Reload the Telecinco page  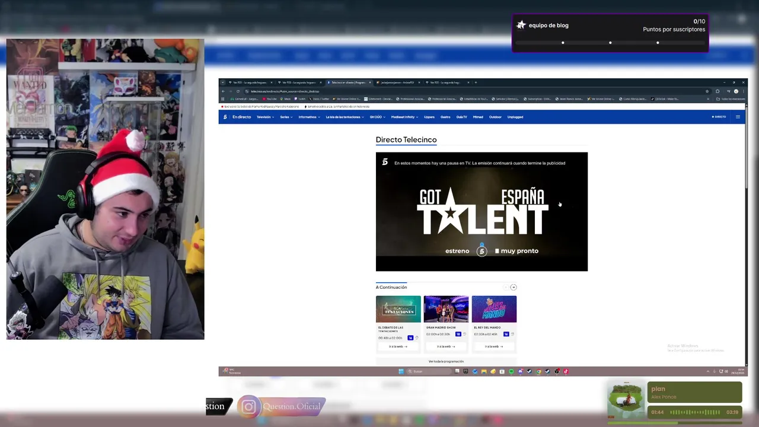click(238, 91)
